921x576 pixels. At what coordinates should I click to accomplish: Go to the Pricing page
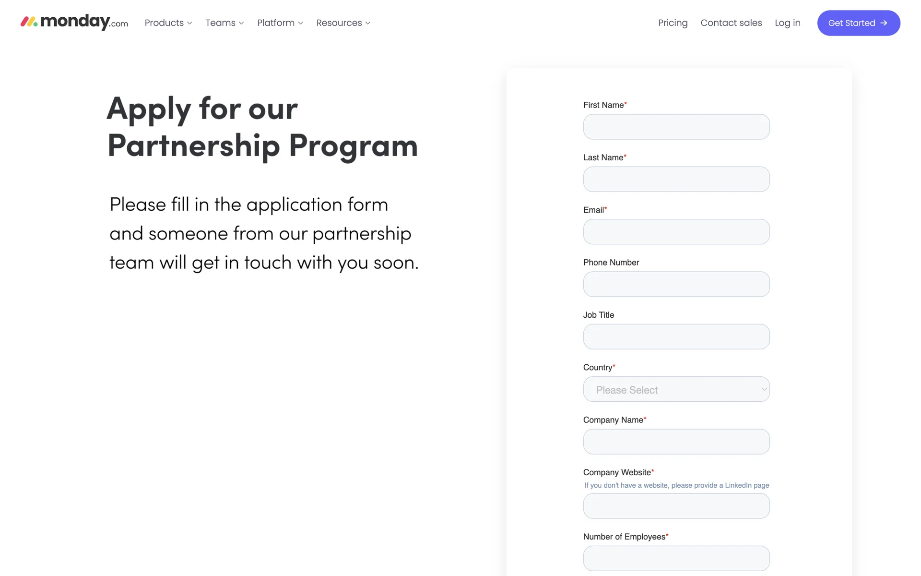point(673,23)
